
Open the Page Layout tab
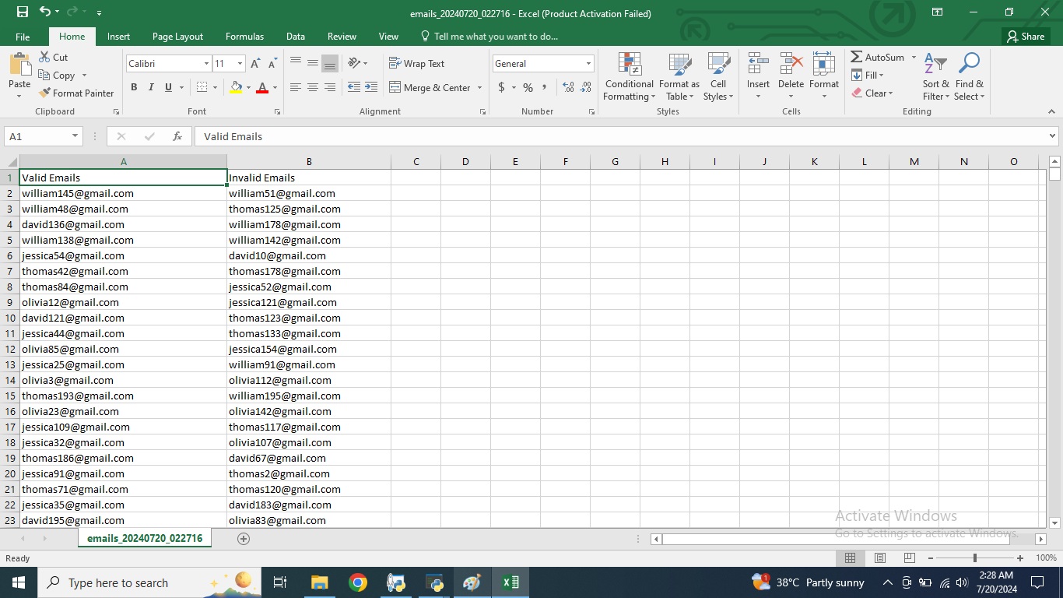(x=177, y=37)
